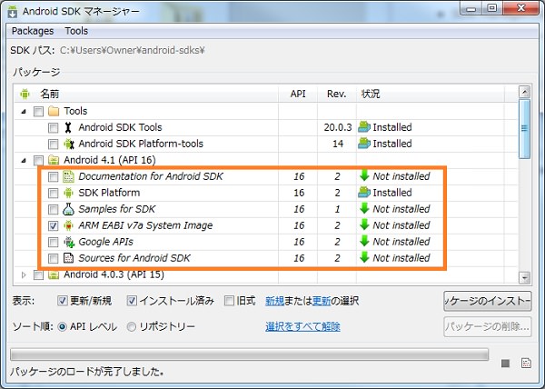Click the android icon in the name column header
Screen dimensions: 545x389
(25, 94)
